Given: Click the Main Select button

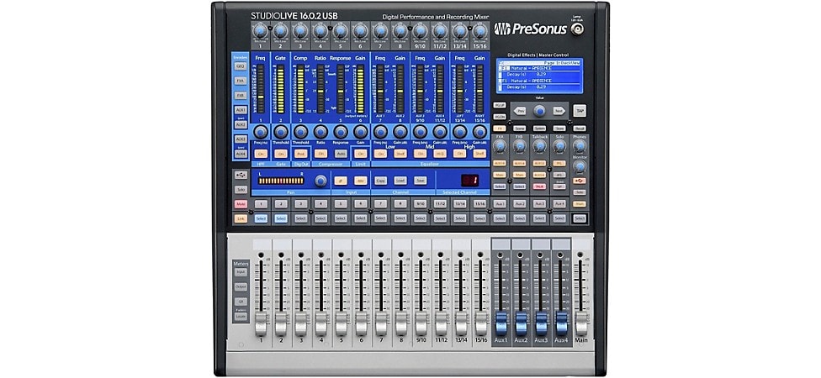Looking at the screenshot, I should pyautogui.click(x=579, y=218).
